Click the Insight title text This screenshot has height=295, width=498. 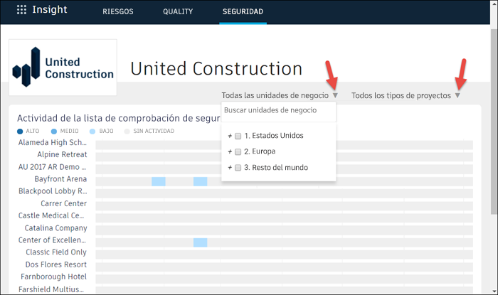(50, 9)
